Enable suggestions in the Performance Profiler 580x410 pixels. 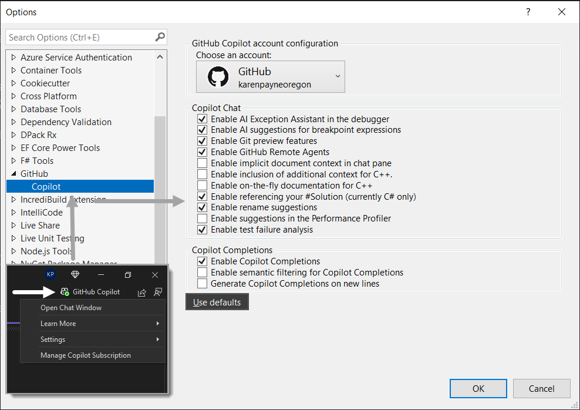coord(202,219)
